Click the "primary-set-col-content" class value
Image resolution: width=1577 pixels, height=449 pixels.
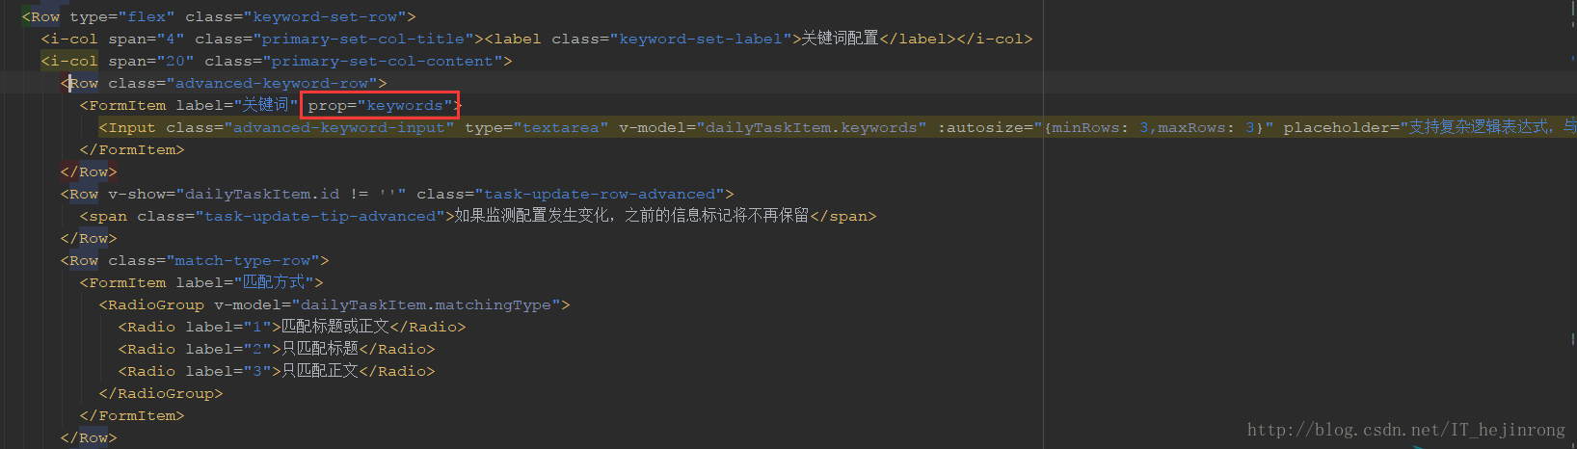[382, 61]
